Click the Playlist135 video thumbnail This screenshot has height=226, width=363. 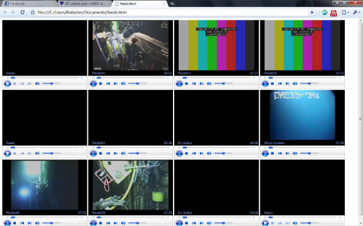pyautogui.click(x=130, y=185)
